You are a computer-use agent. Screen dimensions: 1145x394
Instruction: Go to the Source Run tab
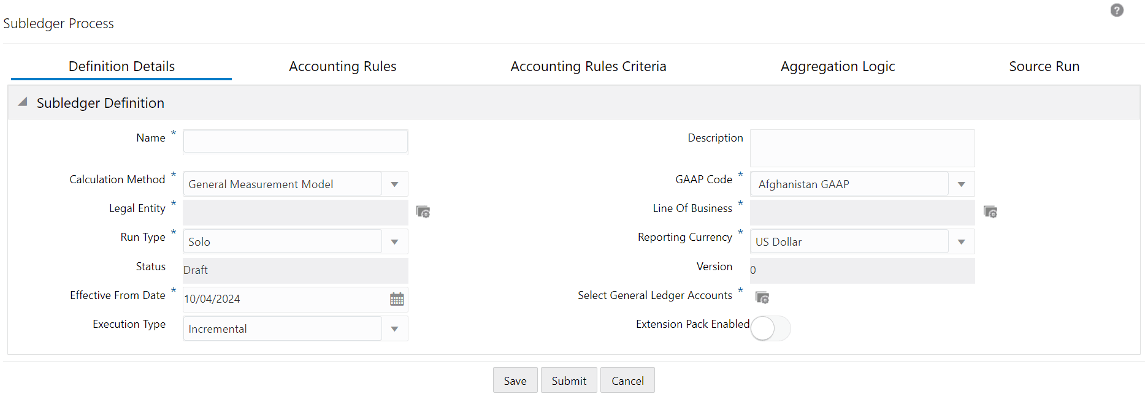pos(1044,66)
